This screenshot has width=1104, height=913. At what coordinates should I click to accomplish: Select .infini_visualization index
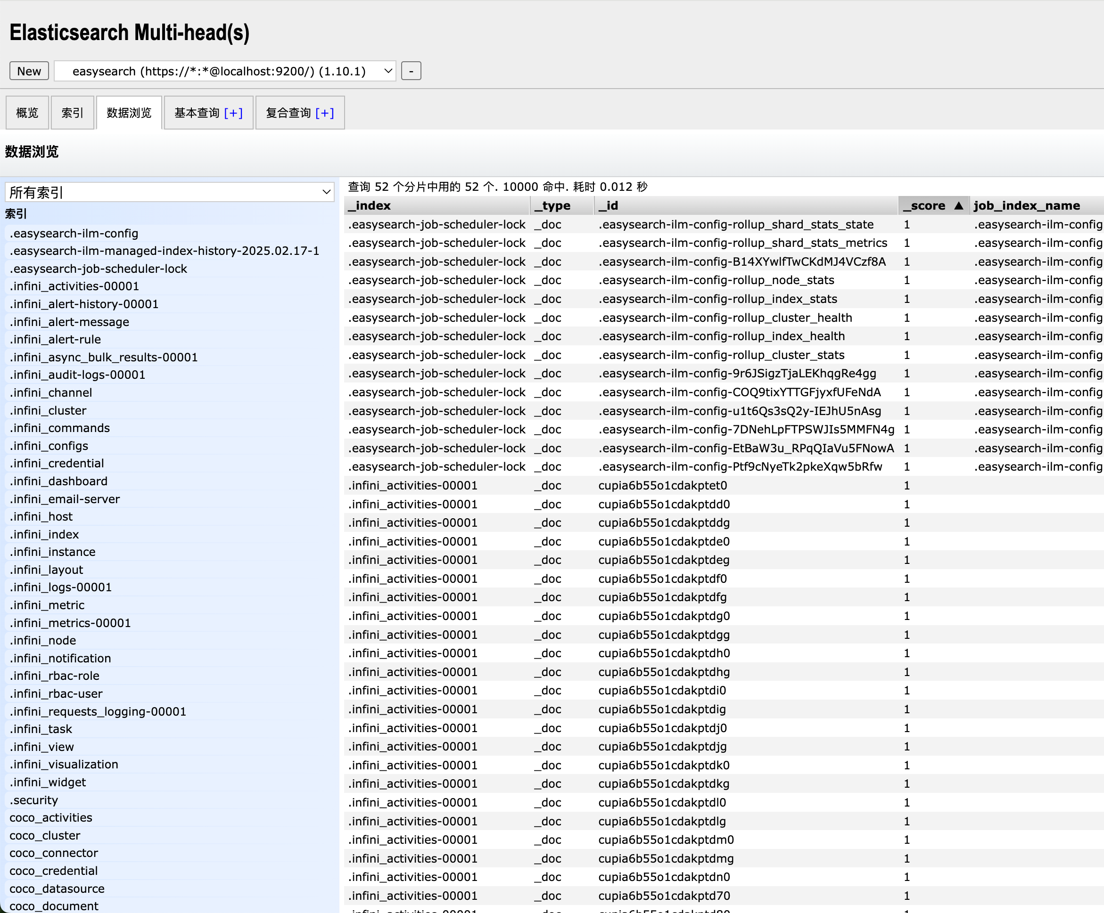(169, 764)
